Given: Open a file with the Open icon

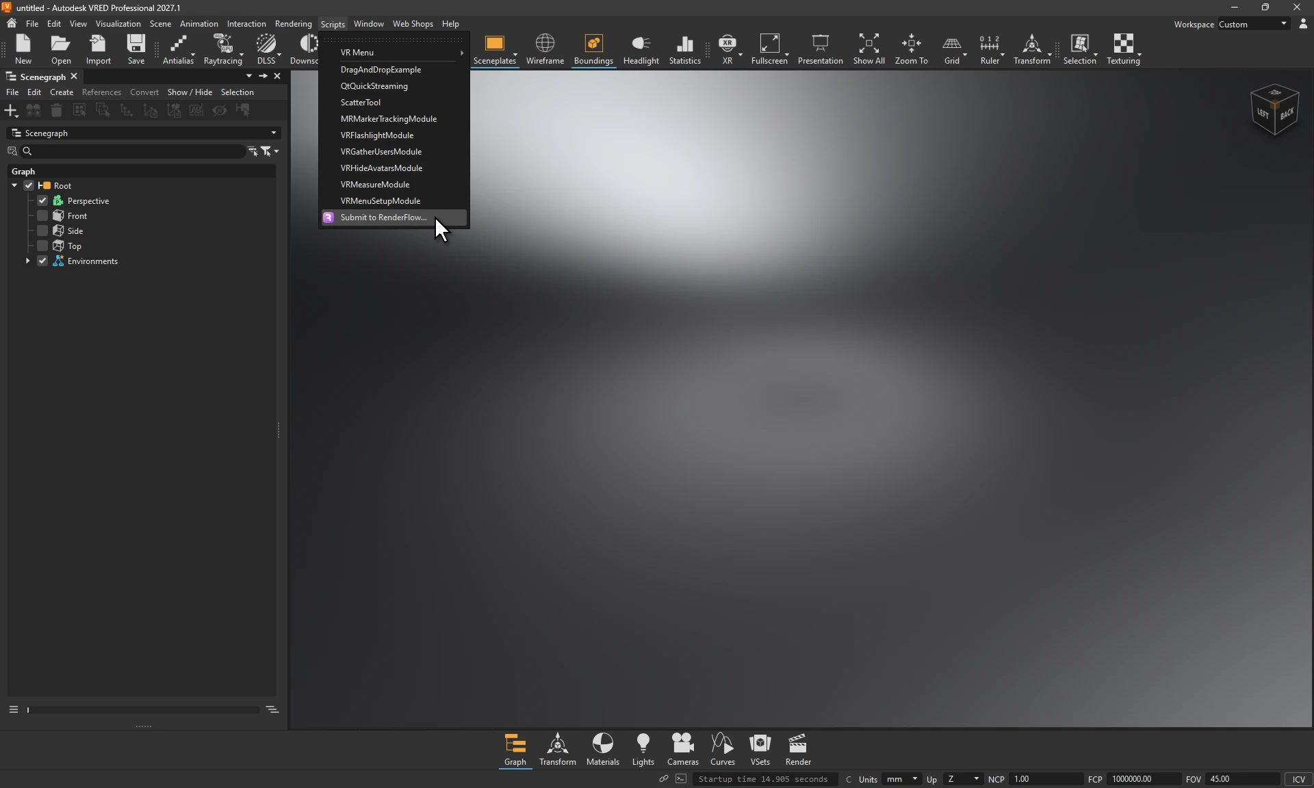Looking at the screenshot, I should (61, 49).
